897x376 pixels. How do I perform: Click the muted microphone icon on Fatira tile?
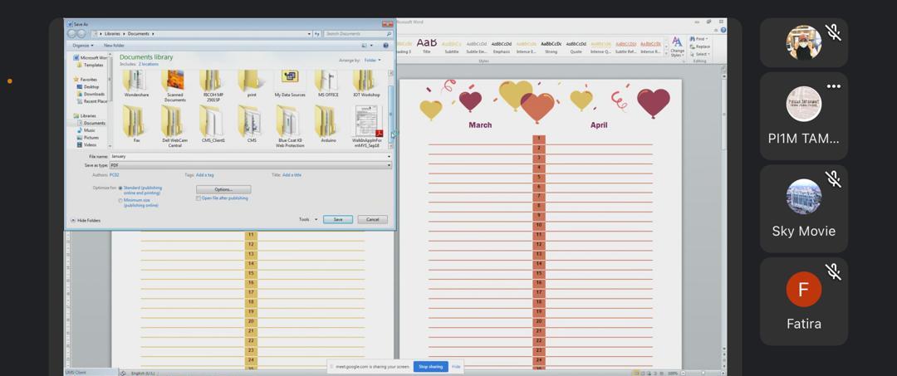pyautogui.click(x=834, y=272)
